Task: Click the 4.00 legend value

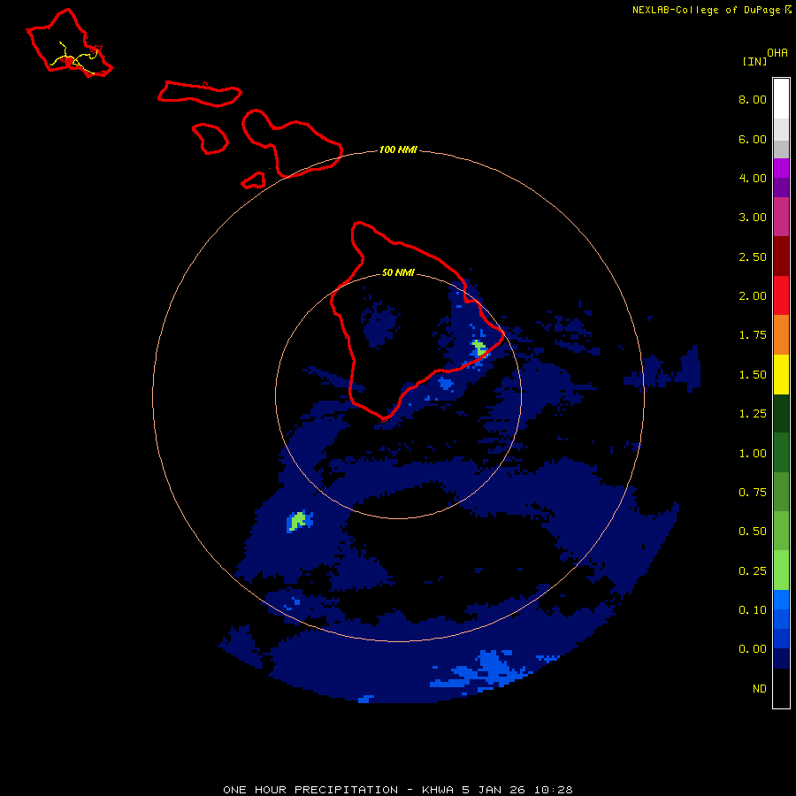Action: (x=753, y=178)
